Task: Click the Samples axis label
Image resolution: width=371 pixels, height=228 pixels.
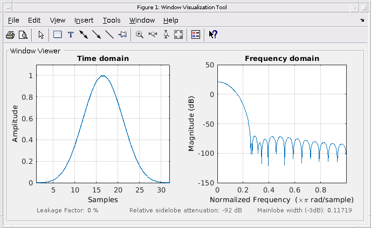Action: point(102,199)
